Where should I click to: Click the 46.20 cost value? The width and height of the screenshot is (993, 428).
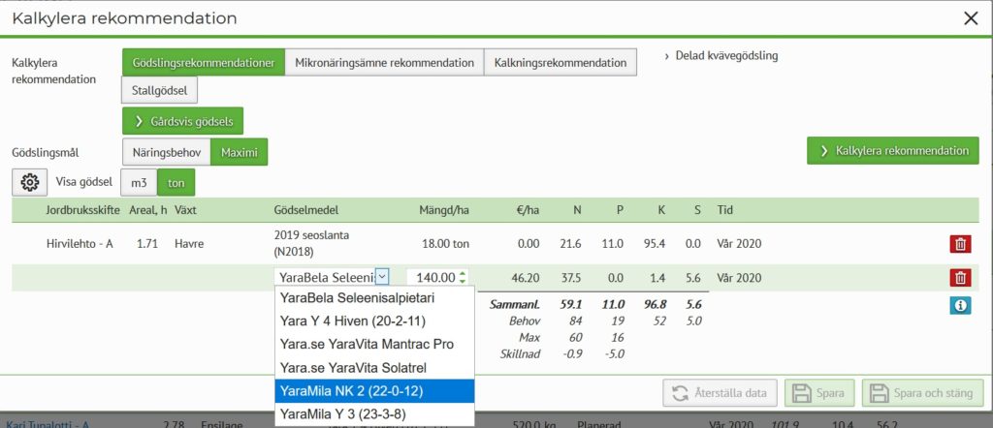[x=526, y=278]
